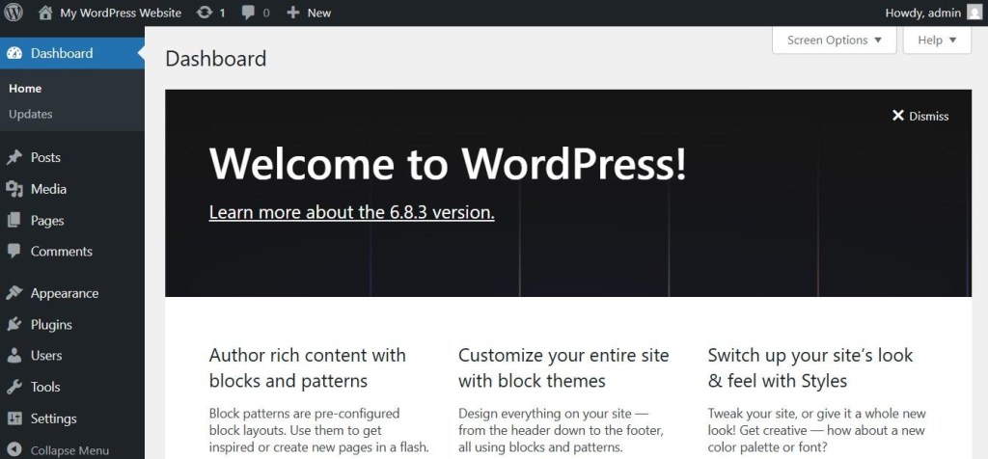This screenshot has width=988, height=459.
Task: Click the Plugins plug icon
Action: (14, 325)
